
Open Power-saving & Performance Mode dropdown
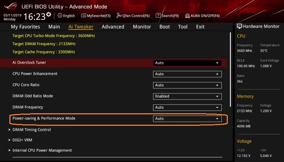(x=187, y=119)
